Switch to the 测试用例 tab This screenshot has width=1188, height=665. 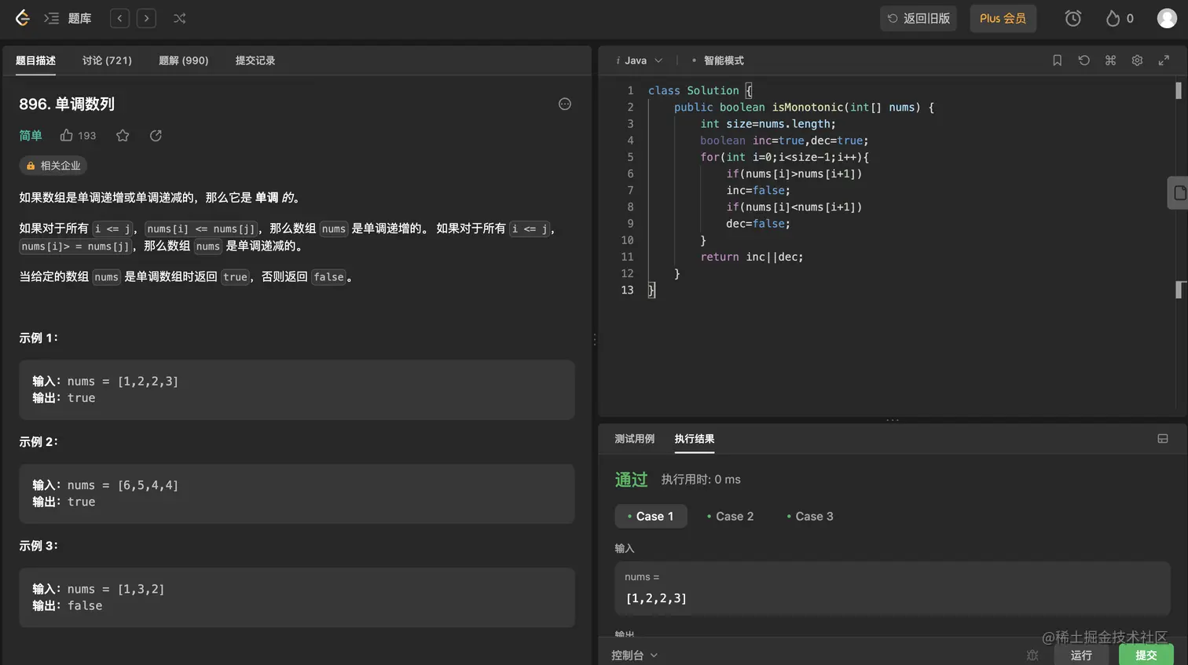pyautogui.click(x=634, y=439)
